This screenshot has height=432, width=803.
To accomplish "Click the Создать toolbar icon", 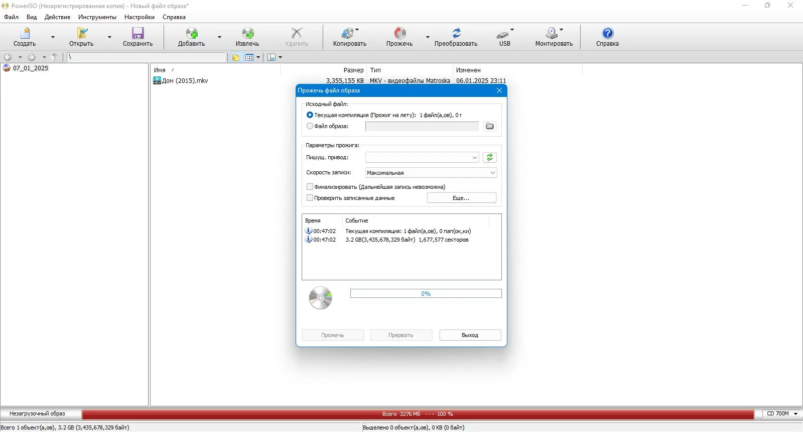I will click(x=25, y=33).
